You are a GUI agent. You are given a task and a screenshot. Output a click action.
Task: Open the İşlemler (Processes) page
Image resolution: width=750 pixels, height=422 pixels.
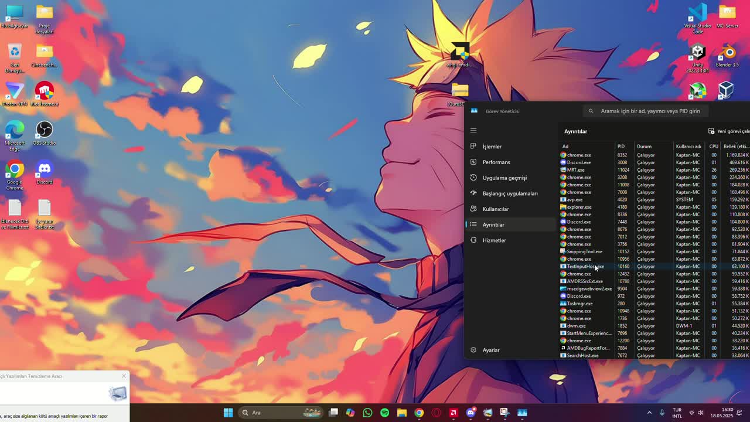(492, 147)
